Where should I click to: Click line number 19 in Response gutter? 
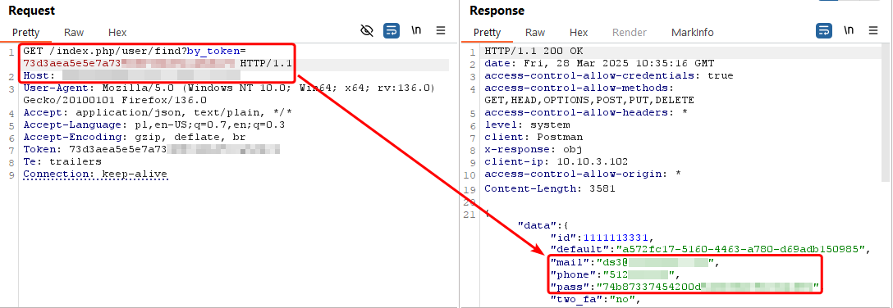coord(470,189)
